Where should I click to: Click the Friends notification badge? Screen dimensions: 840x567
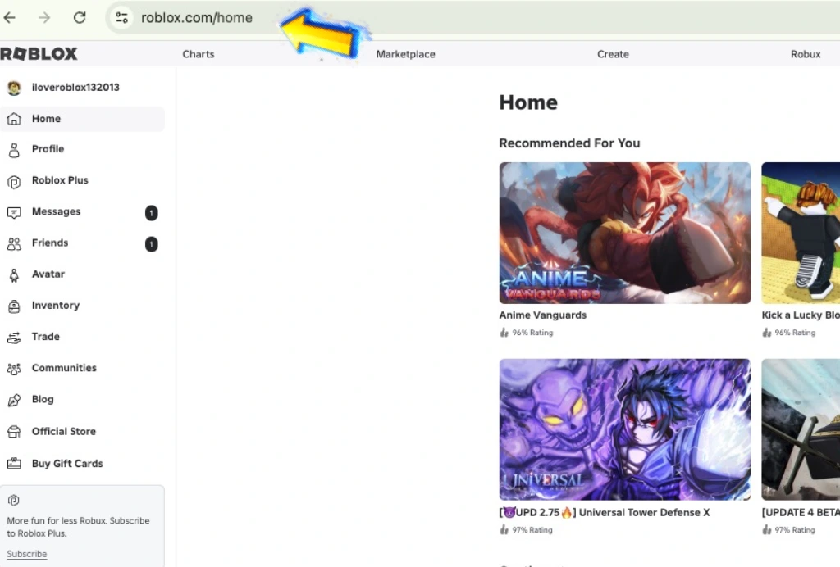click(151, 244)
